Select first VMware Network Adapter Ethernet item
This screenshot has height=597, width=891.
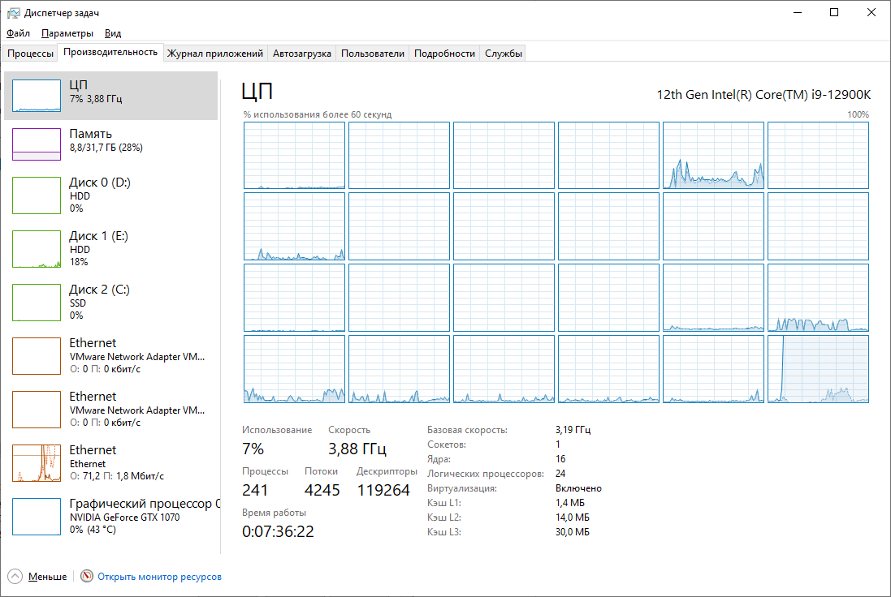110,356
